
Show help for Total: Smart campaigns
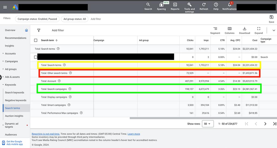[x=69, y=105]
